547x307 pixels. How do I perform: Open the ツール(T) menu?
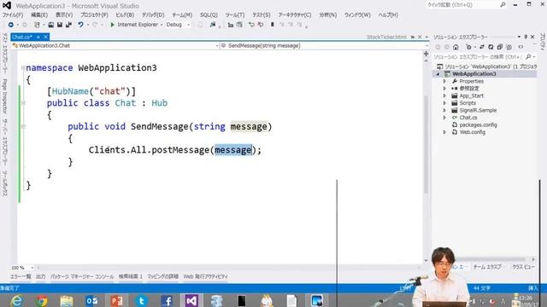[x=235, y=15]
